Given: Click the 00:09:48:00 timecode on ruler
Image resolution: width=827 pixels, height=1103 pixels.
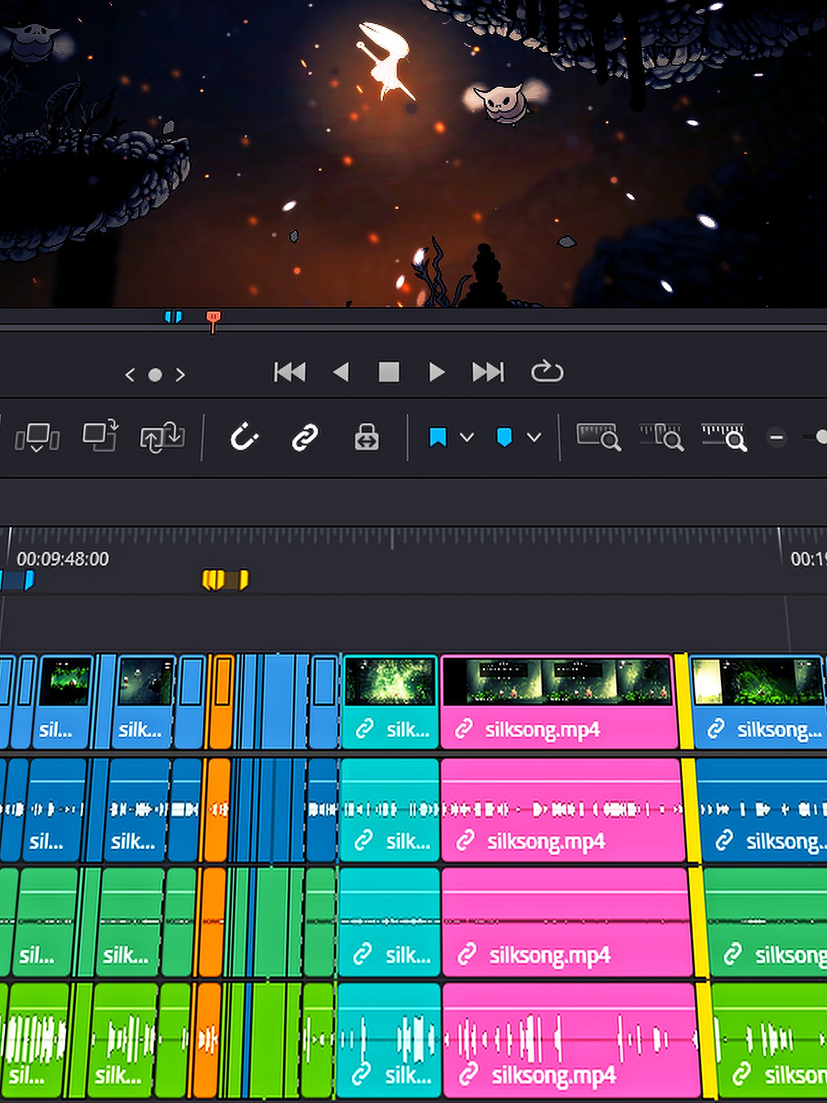Looking at the screenshot, I should click(62, 559).
